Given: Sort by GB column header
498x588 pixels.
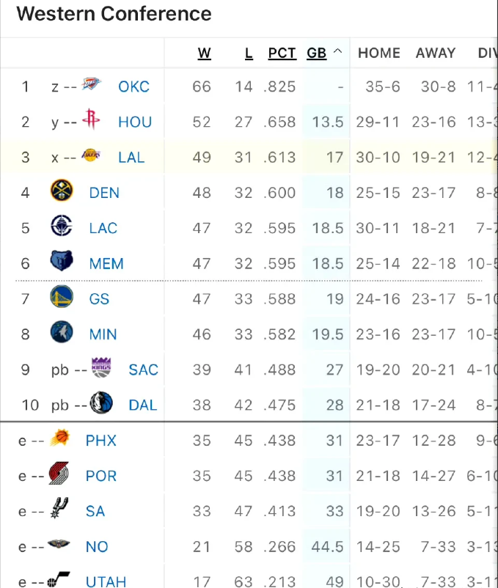Looking at the screenshot, I should pyautogui.click(x=317, y=54).
